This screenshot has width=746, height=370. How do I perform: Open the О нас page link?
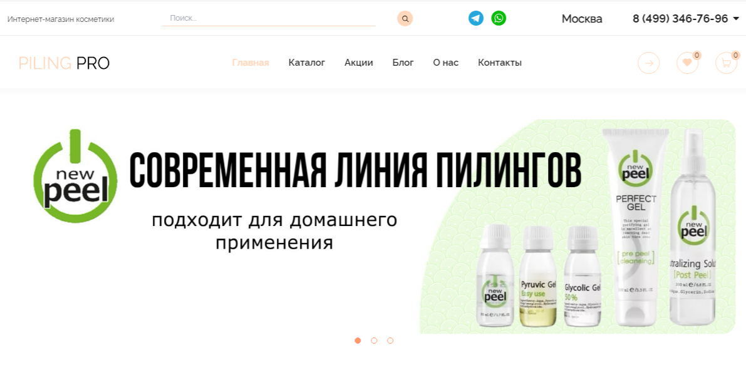coord(446,63)
